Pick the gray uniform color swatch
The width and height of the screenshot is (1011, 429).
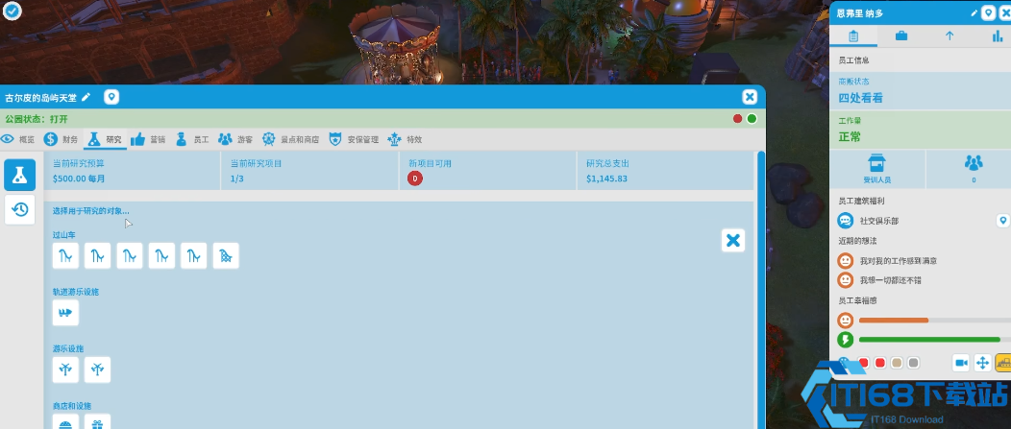tap(913, 364)
